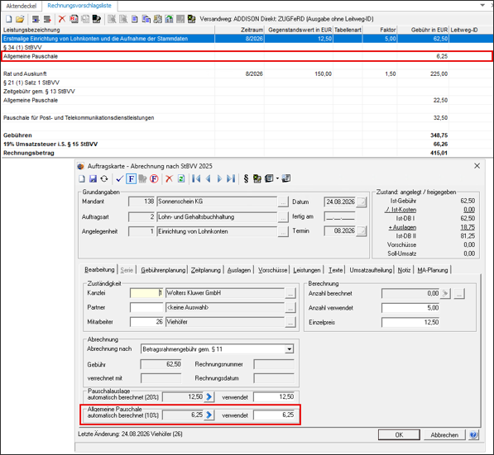Click the ./. Ist-Kosten link

pos(400,210)
